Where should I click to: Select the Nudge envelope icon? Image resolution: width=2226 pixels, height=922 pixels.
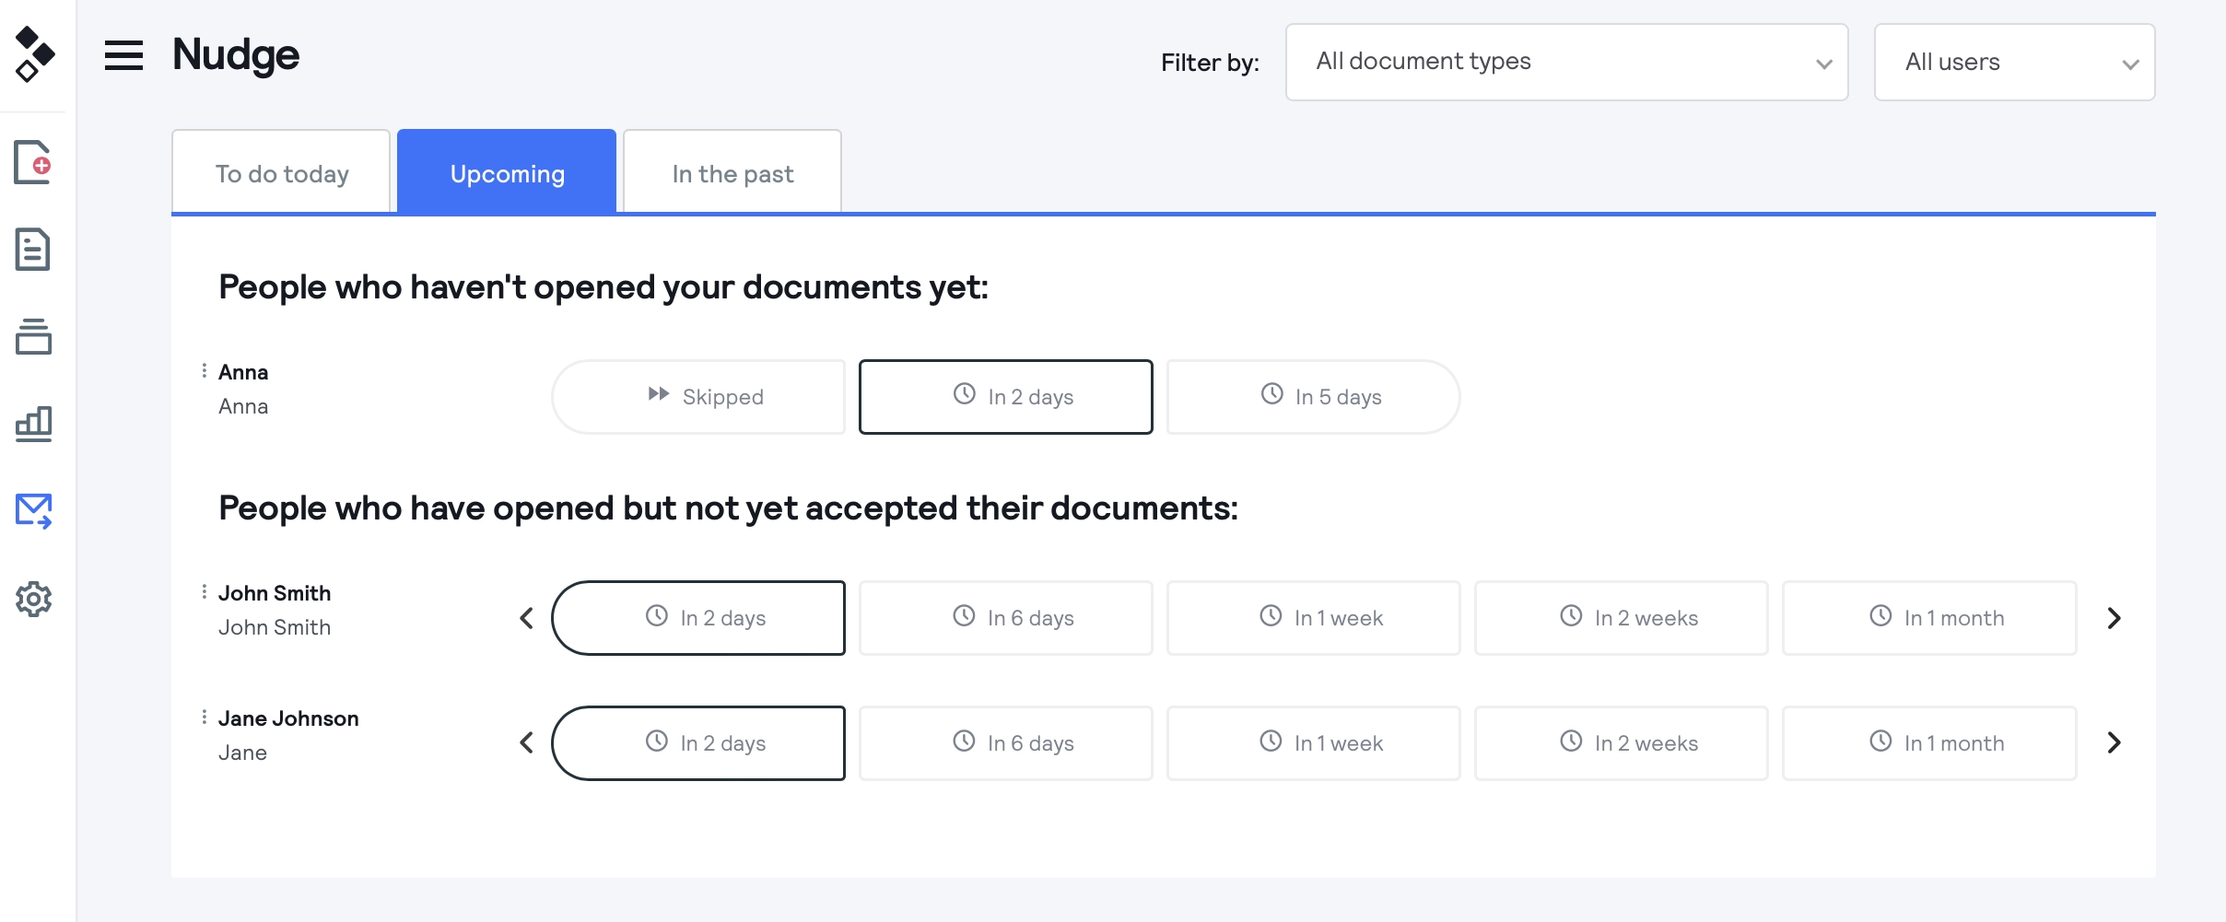34,511
